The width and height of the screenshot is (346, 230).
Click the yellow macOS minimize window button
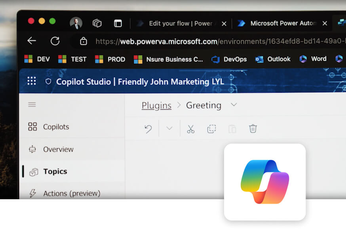(42, 21)
